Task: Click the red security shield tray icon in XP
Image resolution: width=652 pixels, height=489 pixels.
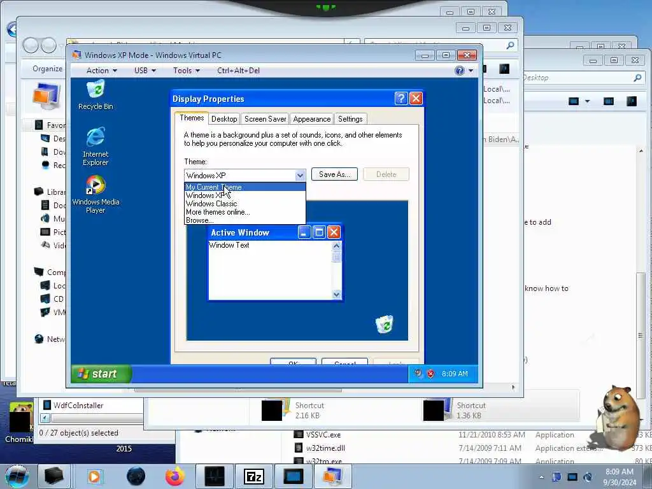Action: pyautogui.click(x=431, y=374)
